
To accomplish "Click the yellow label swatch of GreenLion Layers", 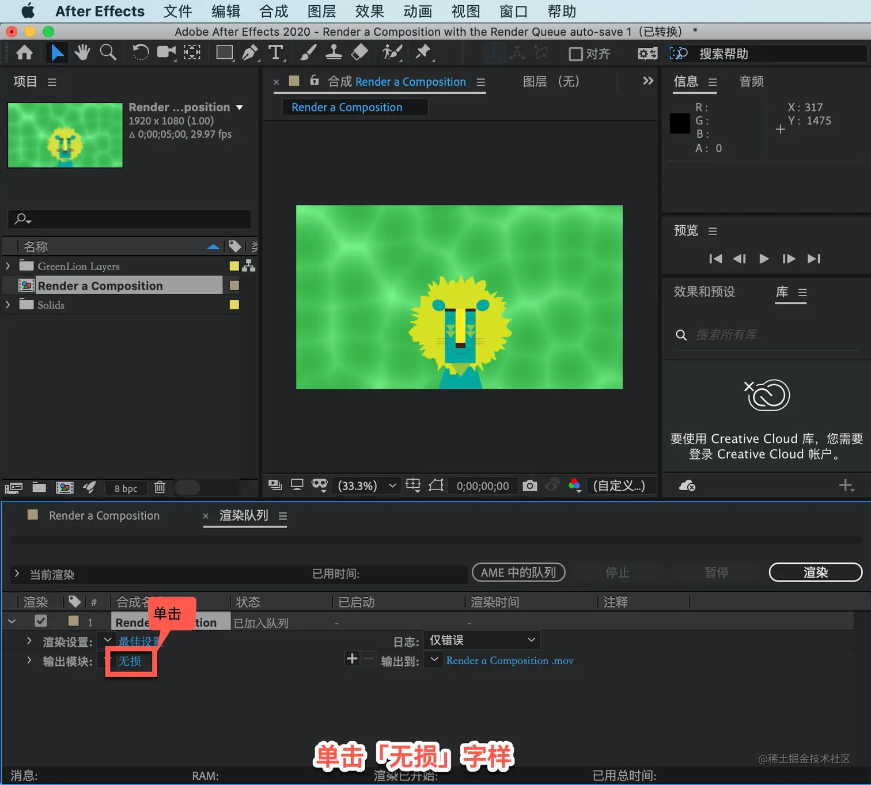I will (234, 266).
